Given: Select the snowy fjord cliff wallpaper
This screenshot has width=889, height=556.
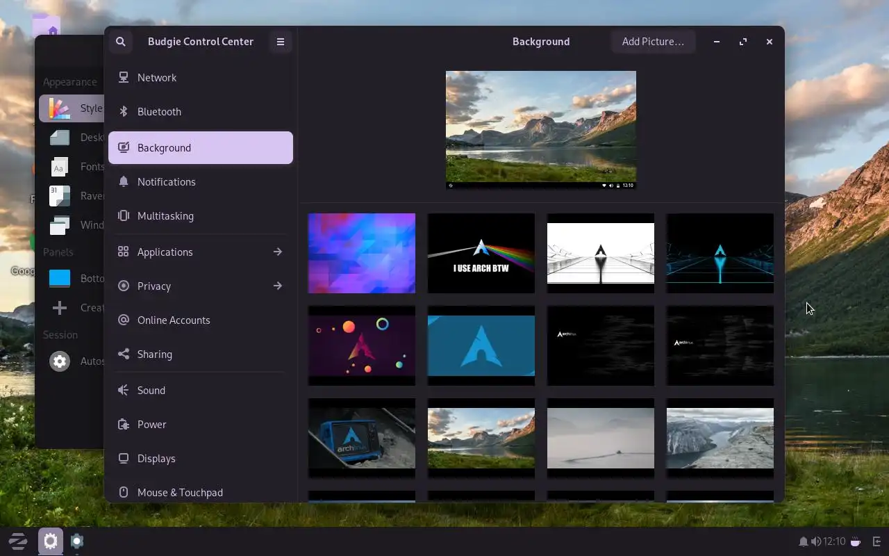Looking at the screenshot, I should pos(720,438).
